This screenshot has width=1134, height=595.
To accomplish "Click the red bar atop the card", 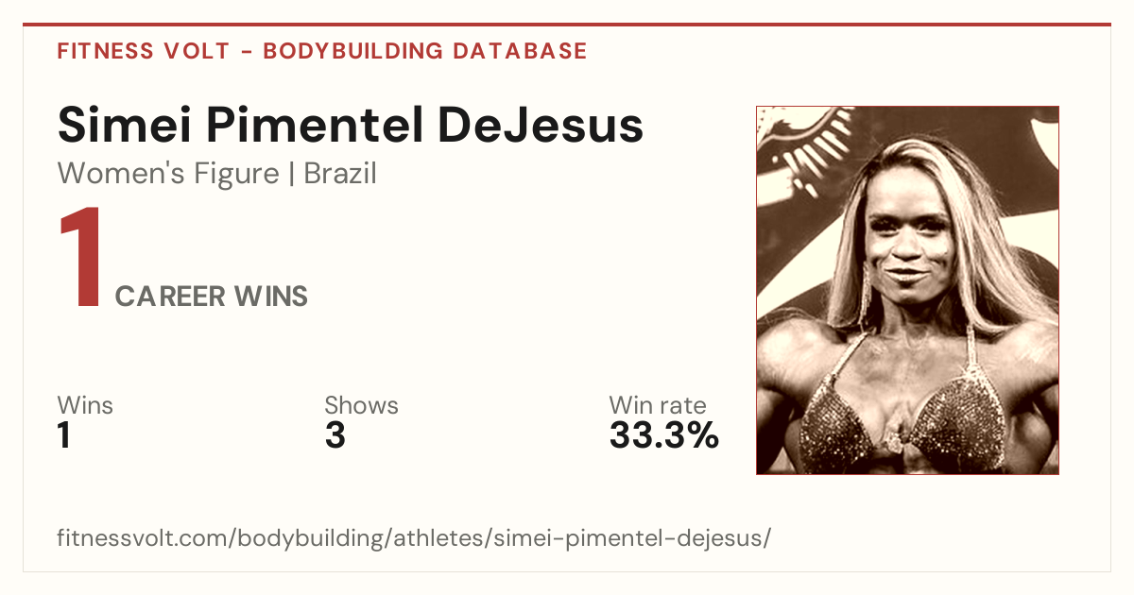I will click(567, 25).
